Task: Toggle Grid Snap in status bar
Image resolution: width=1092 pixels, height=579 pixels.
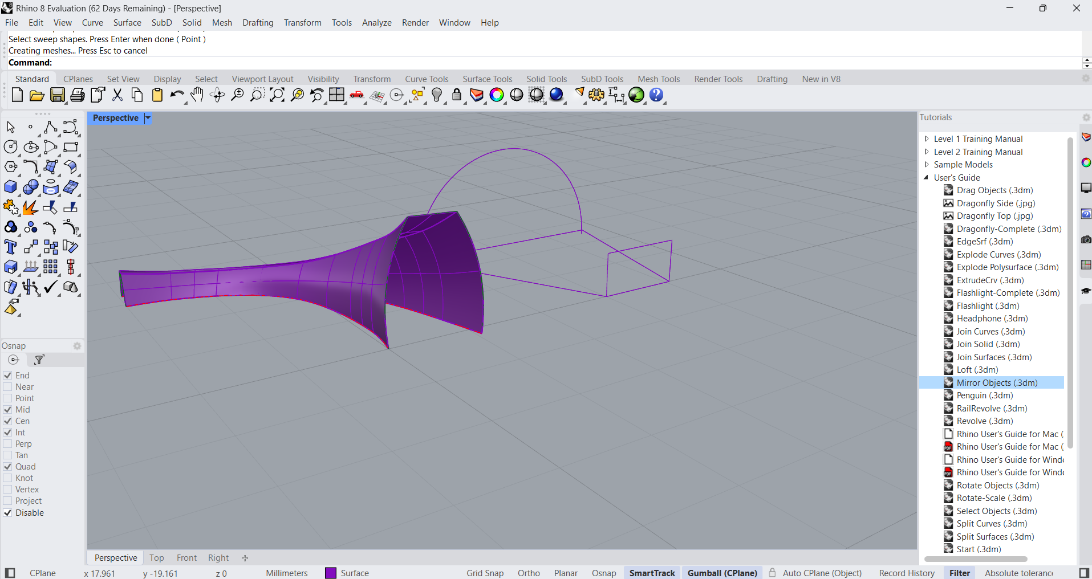Action: [x=485, y=573]
